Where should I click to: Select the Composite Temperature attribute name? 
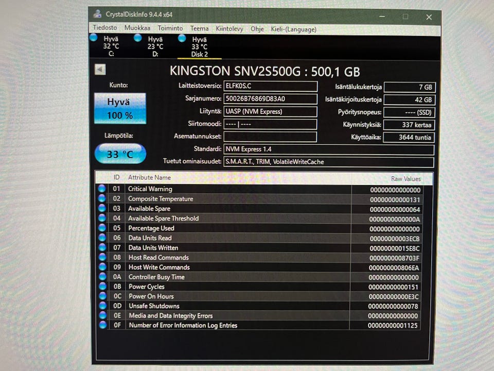pos(161,199)
